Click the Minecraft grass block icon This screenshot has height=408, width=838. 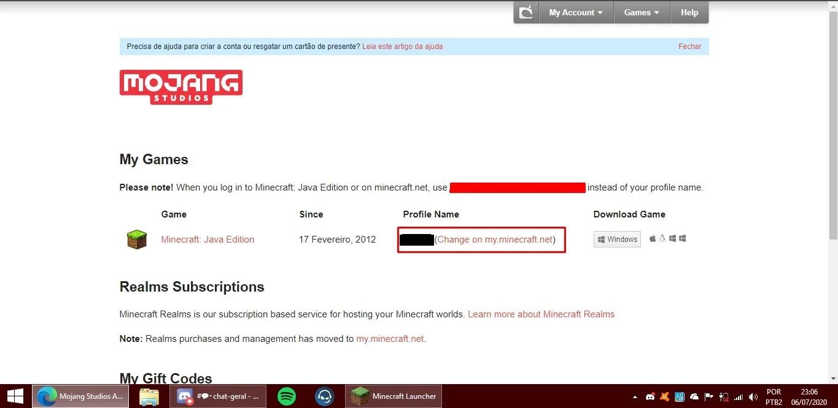coord(137,240)
